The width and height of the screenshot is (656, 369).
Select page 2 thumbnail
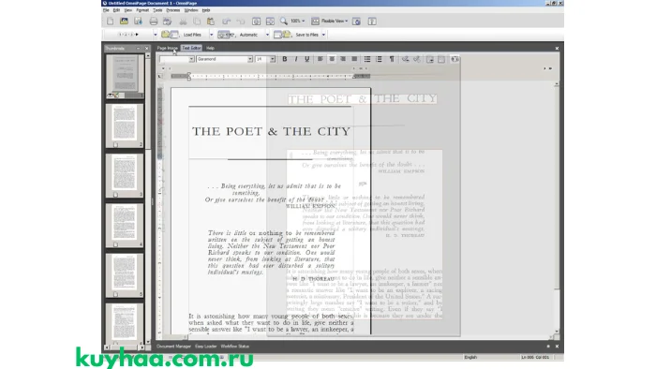point(125,125)
